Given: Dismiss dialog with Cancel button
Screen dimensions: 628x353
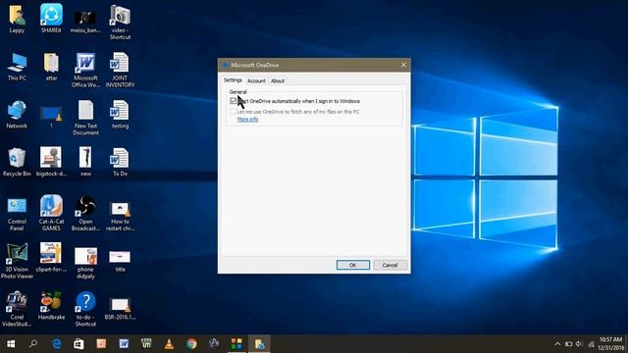Looking at the screenshot, I should 390,265.
